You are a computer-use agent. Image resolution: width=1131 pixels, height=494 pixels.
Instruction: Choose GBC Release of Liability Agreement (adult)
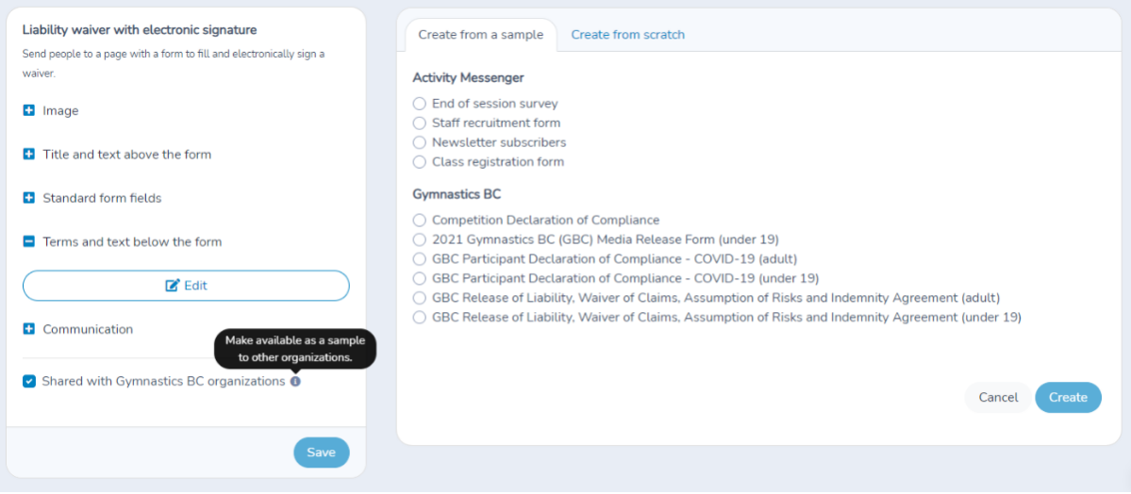pyautogui.click(x=419, y=298)
